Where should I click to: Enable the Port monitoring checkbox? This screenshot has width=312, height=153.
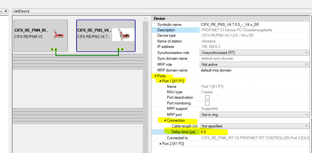click(207, 103)
